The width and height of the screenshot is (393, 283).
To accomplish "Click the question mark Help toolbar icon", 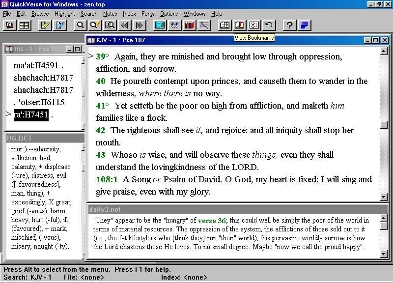I will 289,25.
